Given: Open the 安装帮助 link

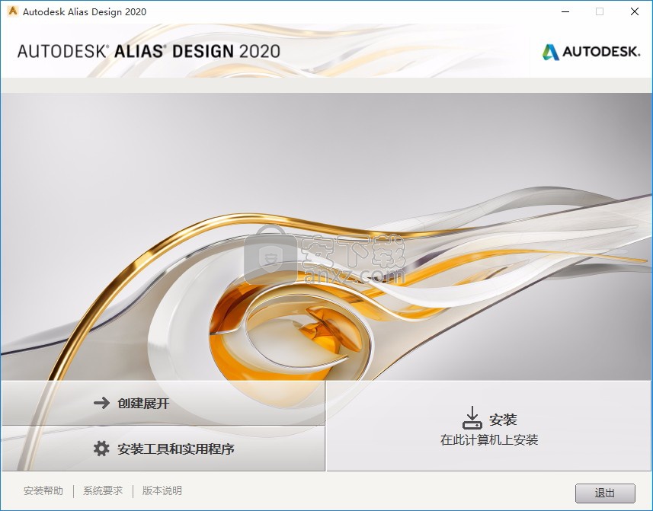Looking at the screenshot, I should click(x=43, y=491).
